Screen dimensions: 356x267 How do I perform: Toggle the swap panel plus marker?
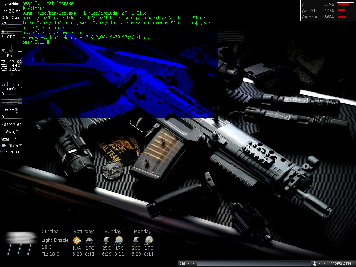click(x=17, y=131)
